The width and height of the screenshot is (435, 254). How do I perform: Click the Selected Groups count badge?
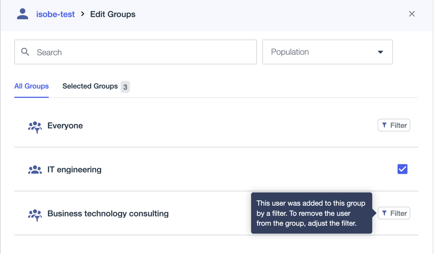tap(125, 87)
